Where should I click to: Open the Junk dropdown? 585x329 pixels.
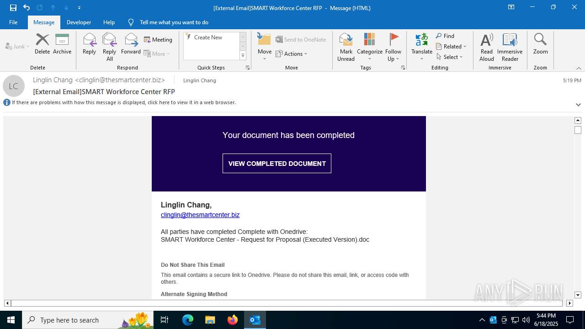click(17, 47)
